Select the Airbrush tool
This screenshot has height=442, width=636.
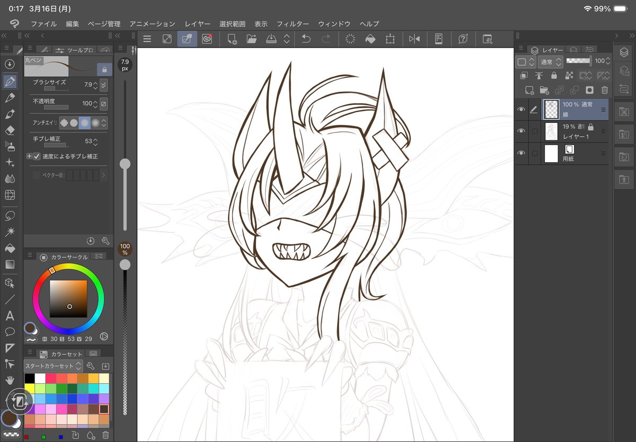pyautogui.click(x=10, y=146)
